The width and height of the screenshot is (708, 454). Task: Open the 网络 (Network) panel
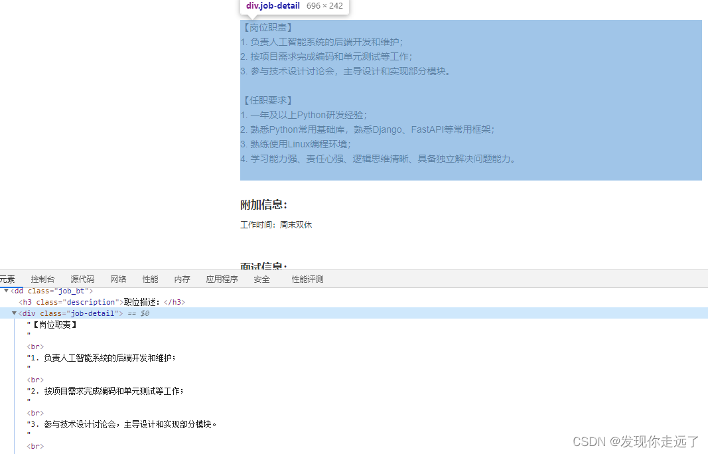(118, 279)
